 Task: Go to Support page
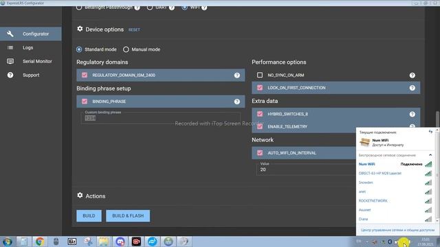coord(31,75)
